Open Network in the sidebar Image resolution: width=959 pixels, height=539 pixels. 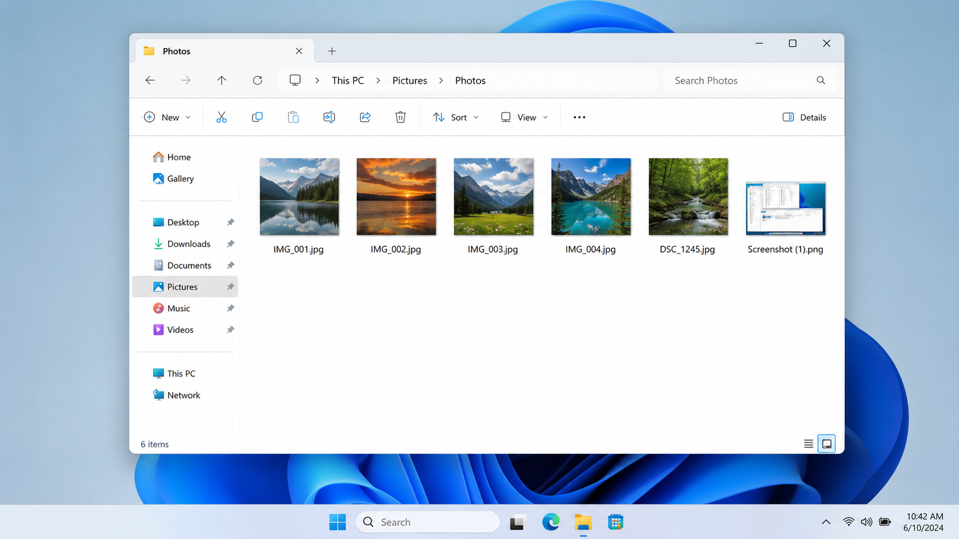tap(176, 395)
